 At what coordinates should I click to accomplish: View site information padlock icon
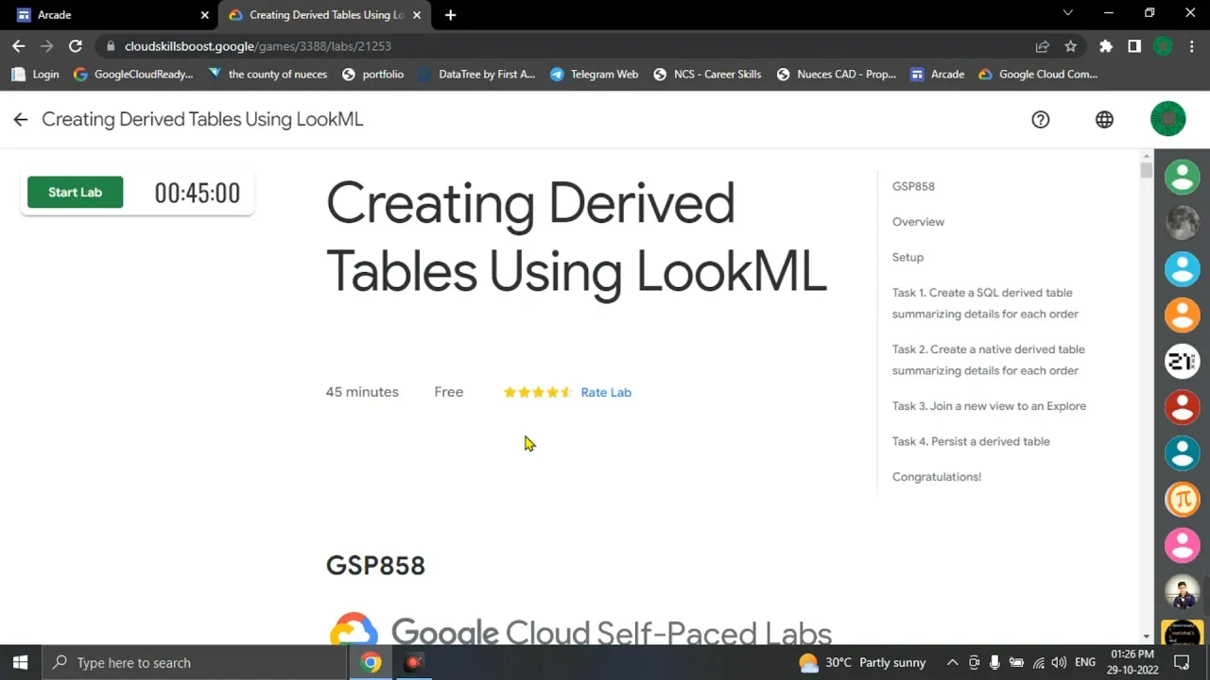pos(111,45)
